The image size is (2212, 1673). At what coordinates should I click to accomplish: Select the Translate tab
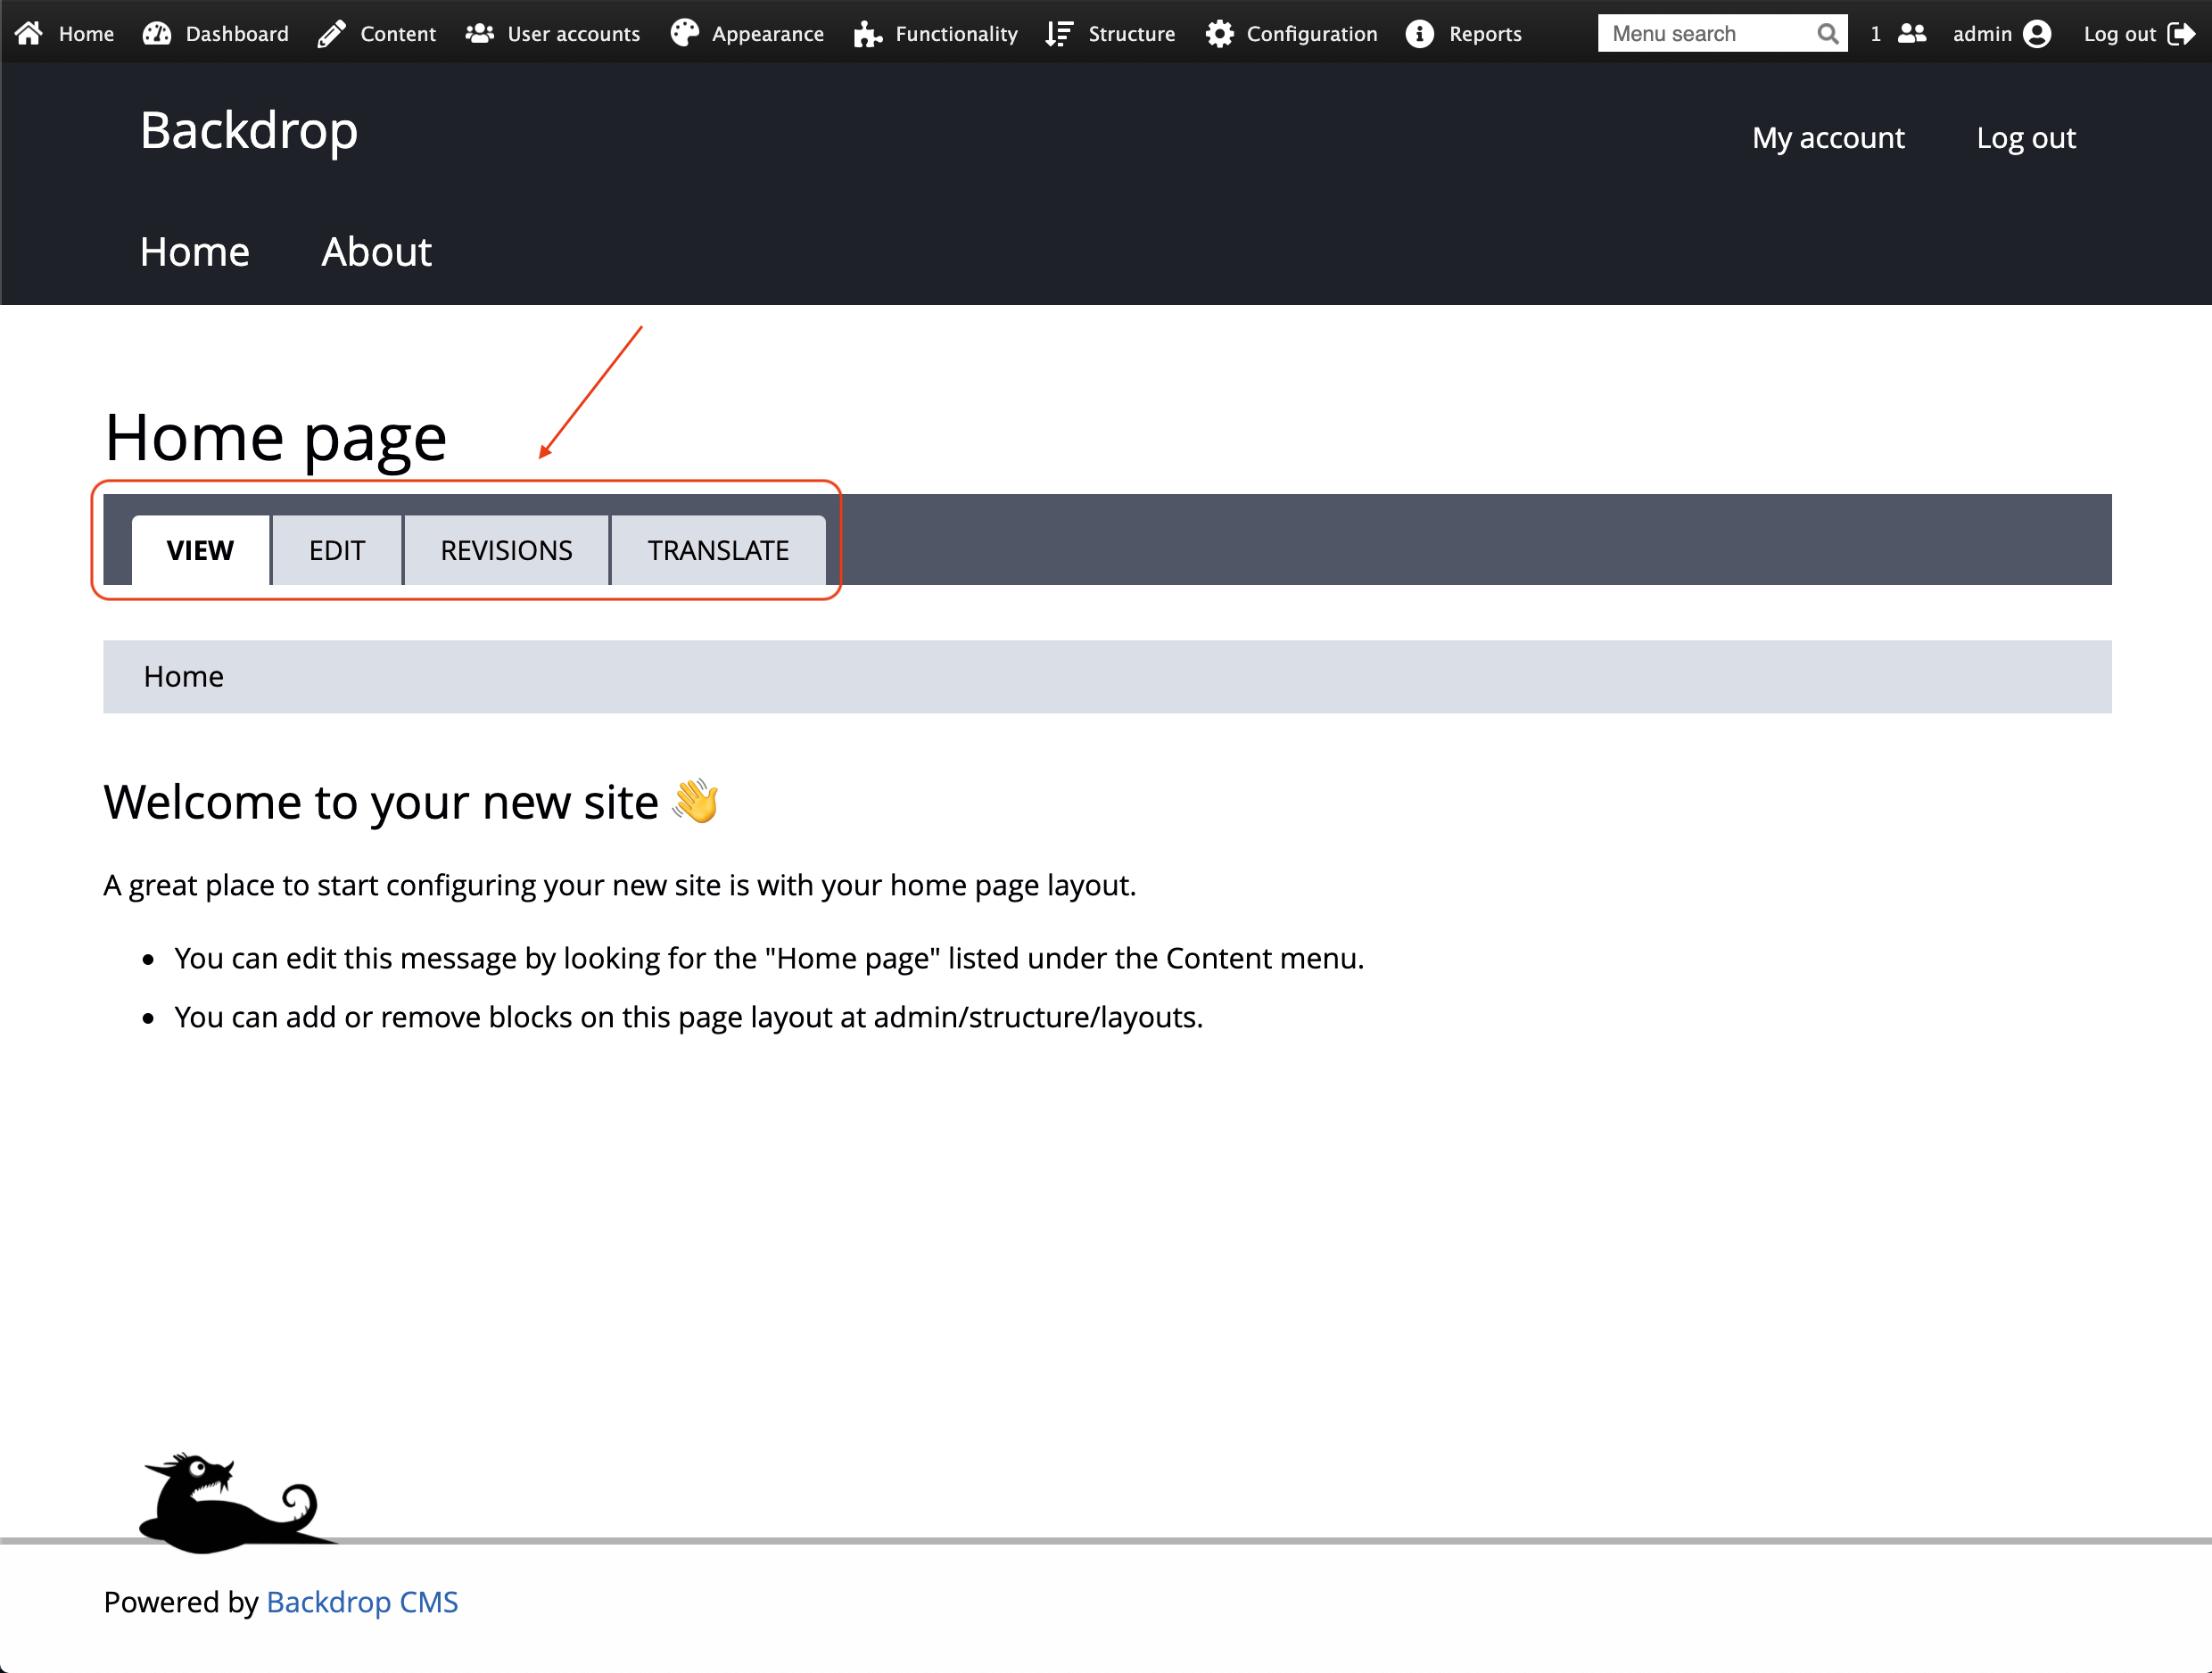718,550
